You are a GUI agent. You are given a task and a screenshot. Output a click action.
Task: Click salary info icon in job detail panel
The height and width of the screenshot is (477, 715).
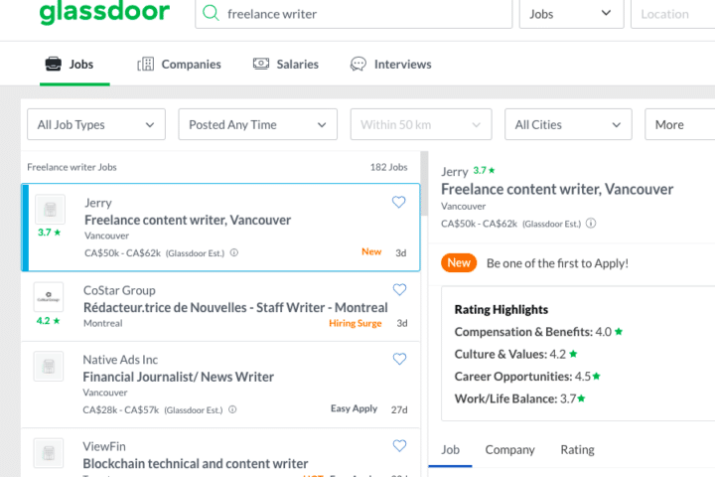pos(591,224)
